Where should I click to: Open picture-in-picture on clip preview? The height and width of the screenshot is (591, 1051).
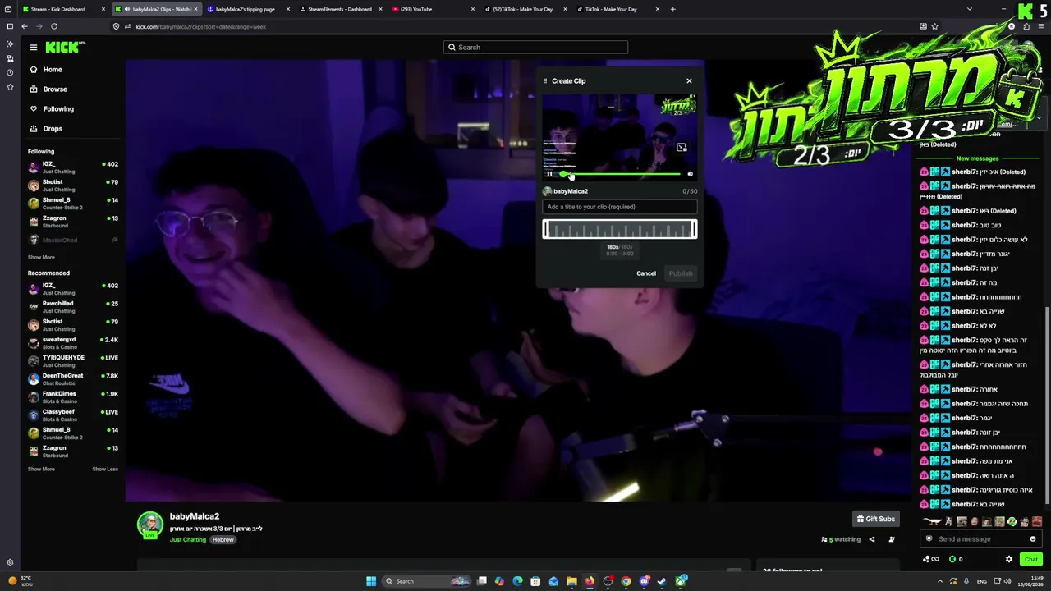[x=682, y=148]
